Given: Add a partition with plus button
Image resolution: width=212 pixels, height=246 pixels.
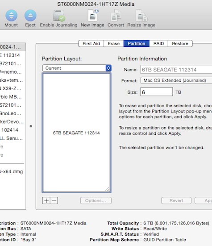Looking at the screenshot, I should 46,200.
